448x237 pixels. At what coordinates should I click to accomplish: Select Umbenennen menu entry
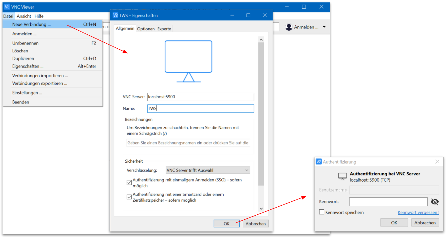tap(52, 43)
